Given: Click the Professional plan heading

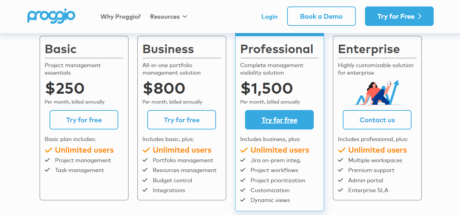Looking at the screenshot, I should pos(277,49).
